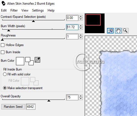
Task: Open the Help menu
Action: pos(51,10)
